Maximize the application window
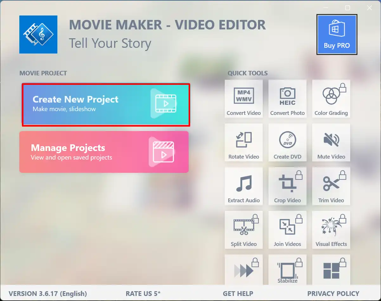Image resolution: width=381 pixels, height=301 pixels. point(348,8)
